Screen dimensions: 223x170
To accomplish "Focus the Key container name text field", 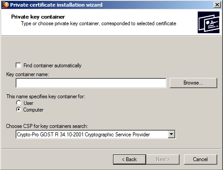I will [x=91, y=83].
